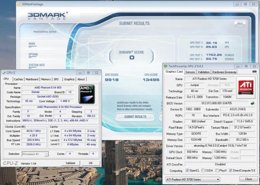Open the SYSTEM INFO section in 3DMark

(37, 65)
